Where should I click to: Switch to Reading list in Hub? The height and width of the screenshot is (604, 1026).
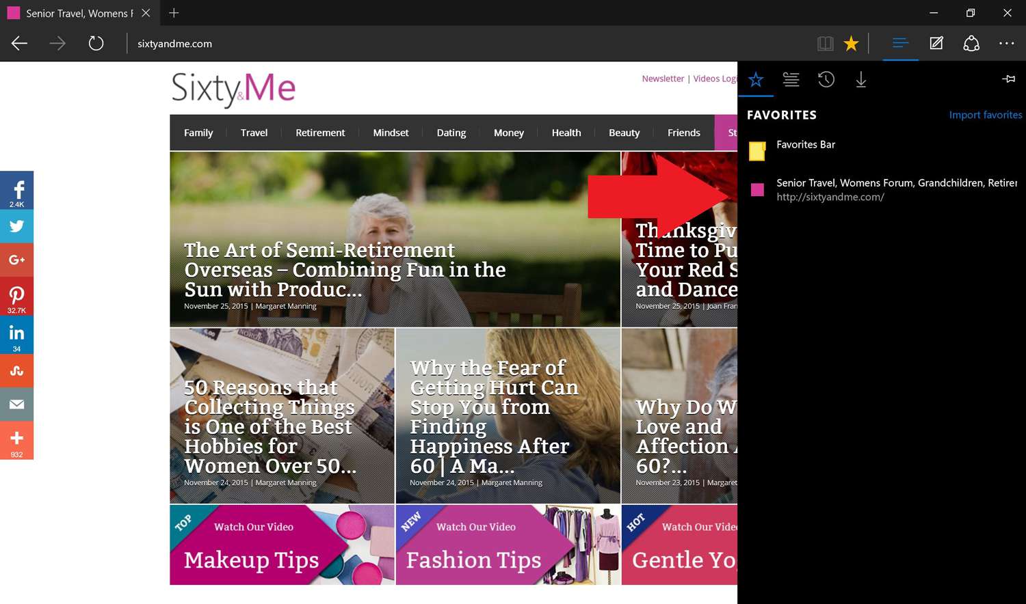point(791,80)
